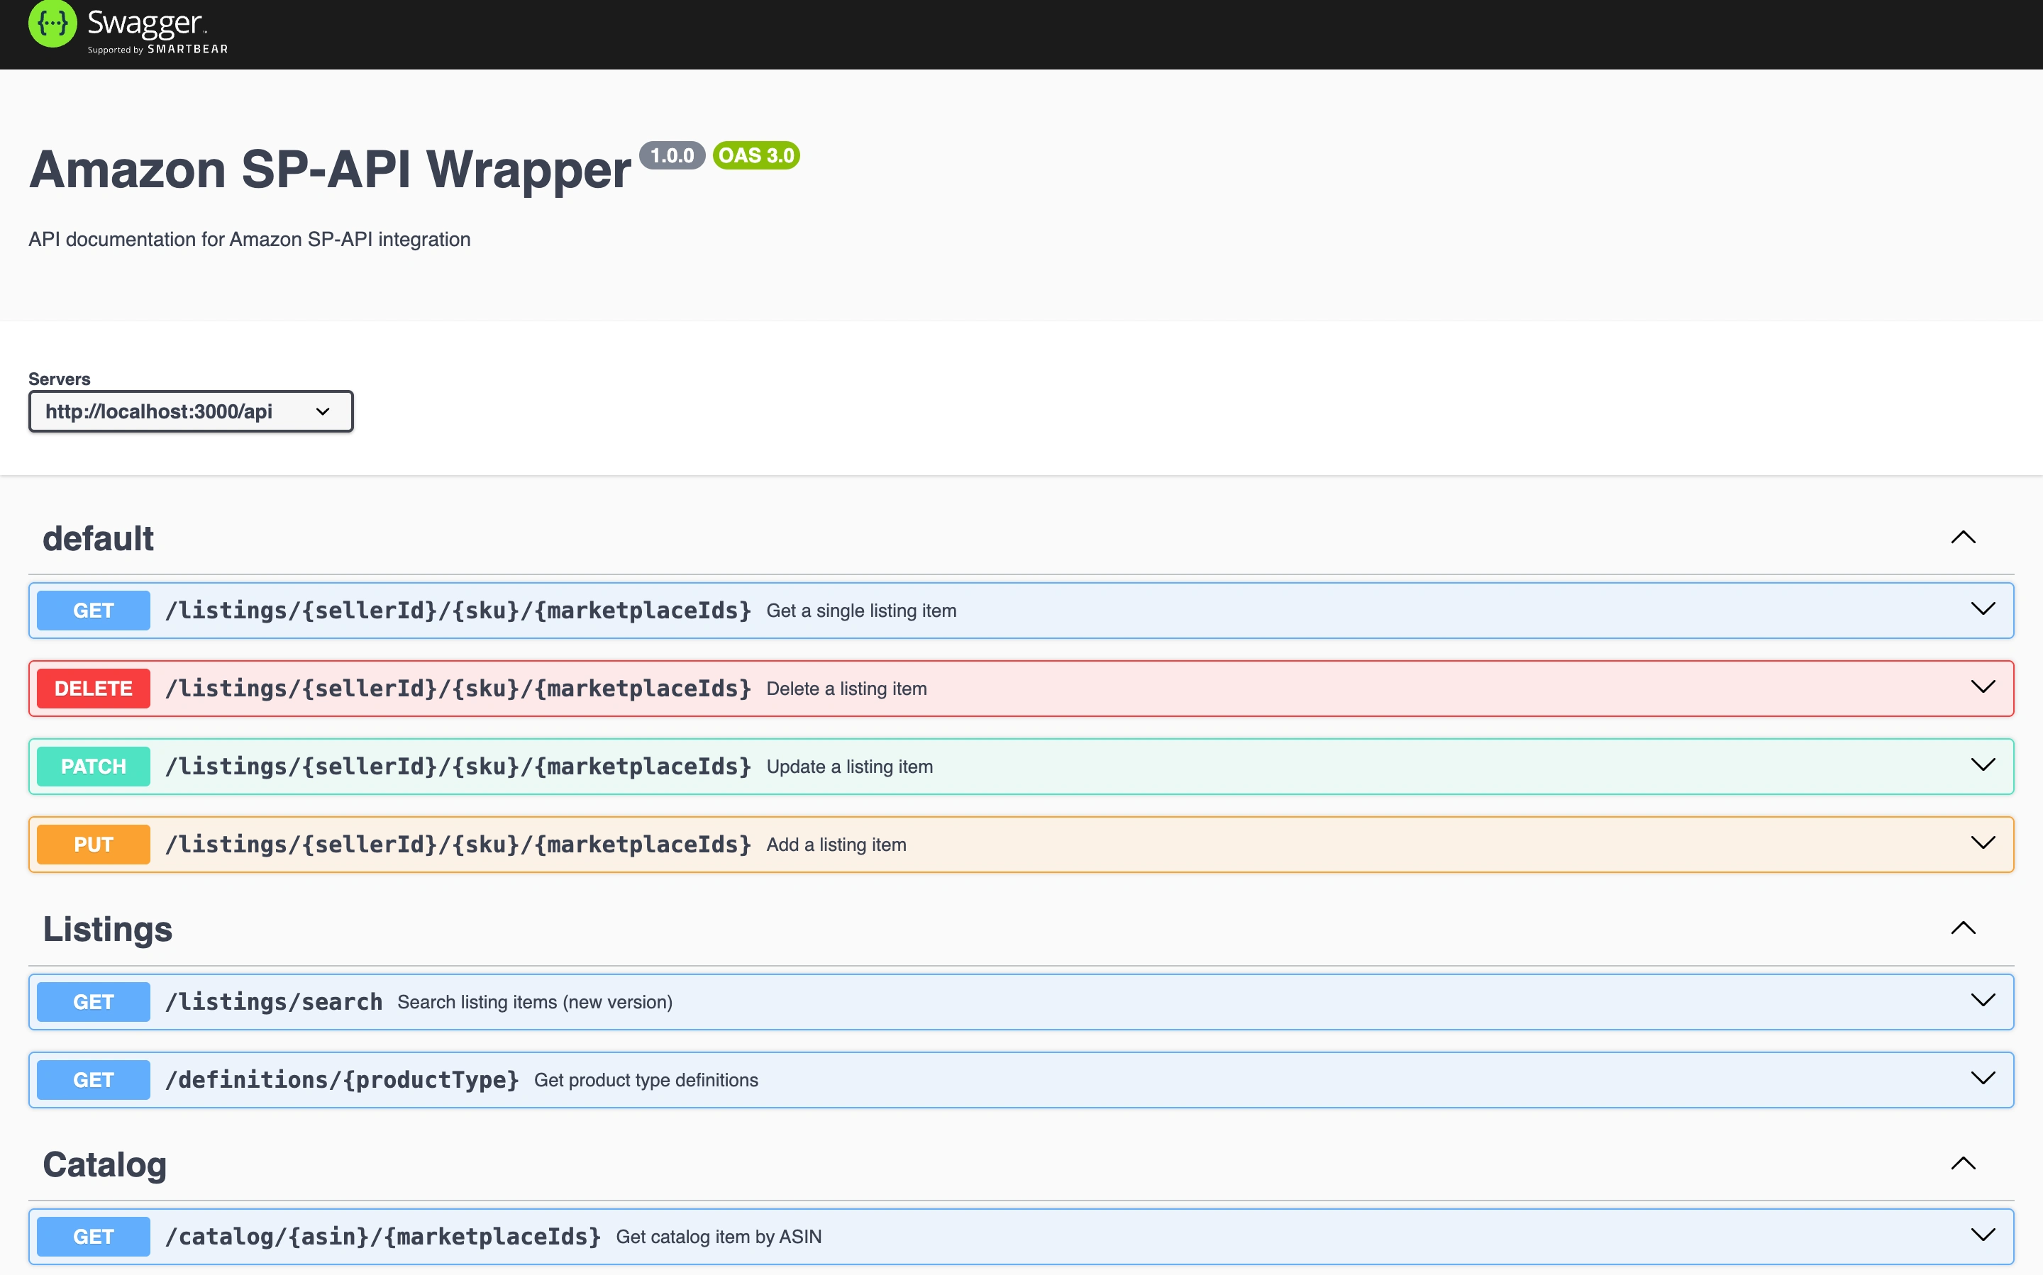The width and height of the screenshot is (2043, 1275).
Task: Collapse the Catalog section
Action: point(1964,1164)
